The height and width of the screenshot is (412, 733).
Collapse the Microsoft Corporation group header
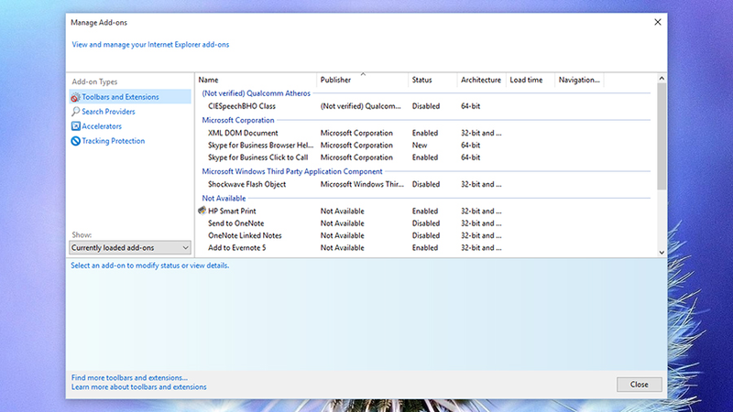[238, 120]
